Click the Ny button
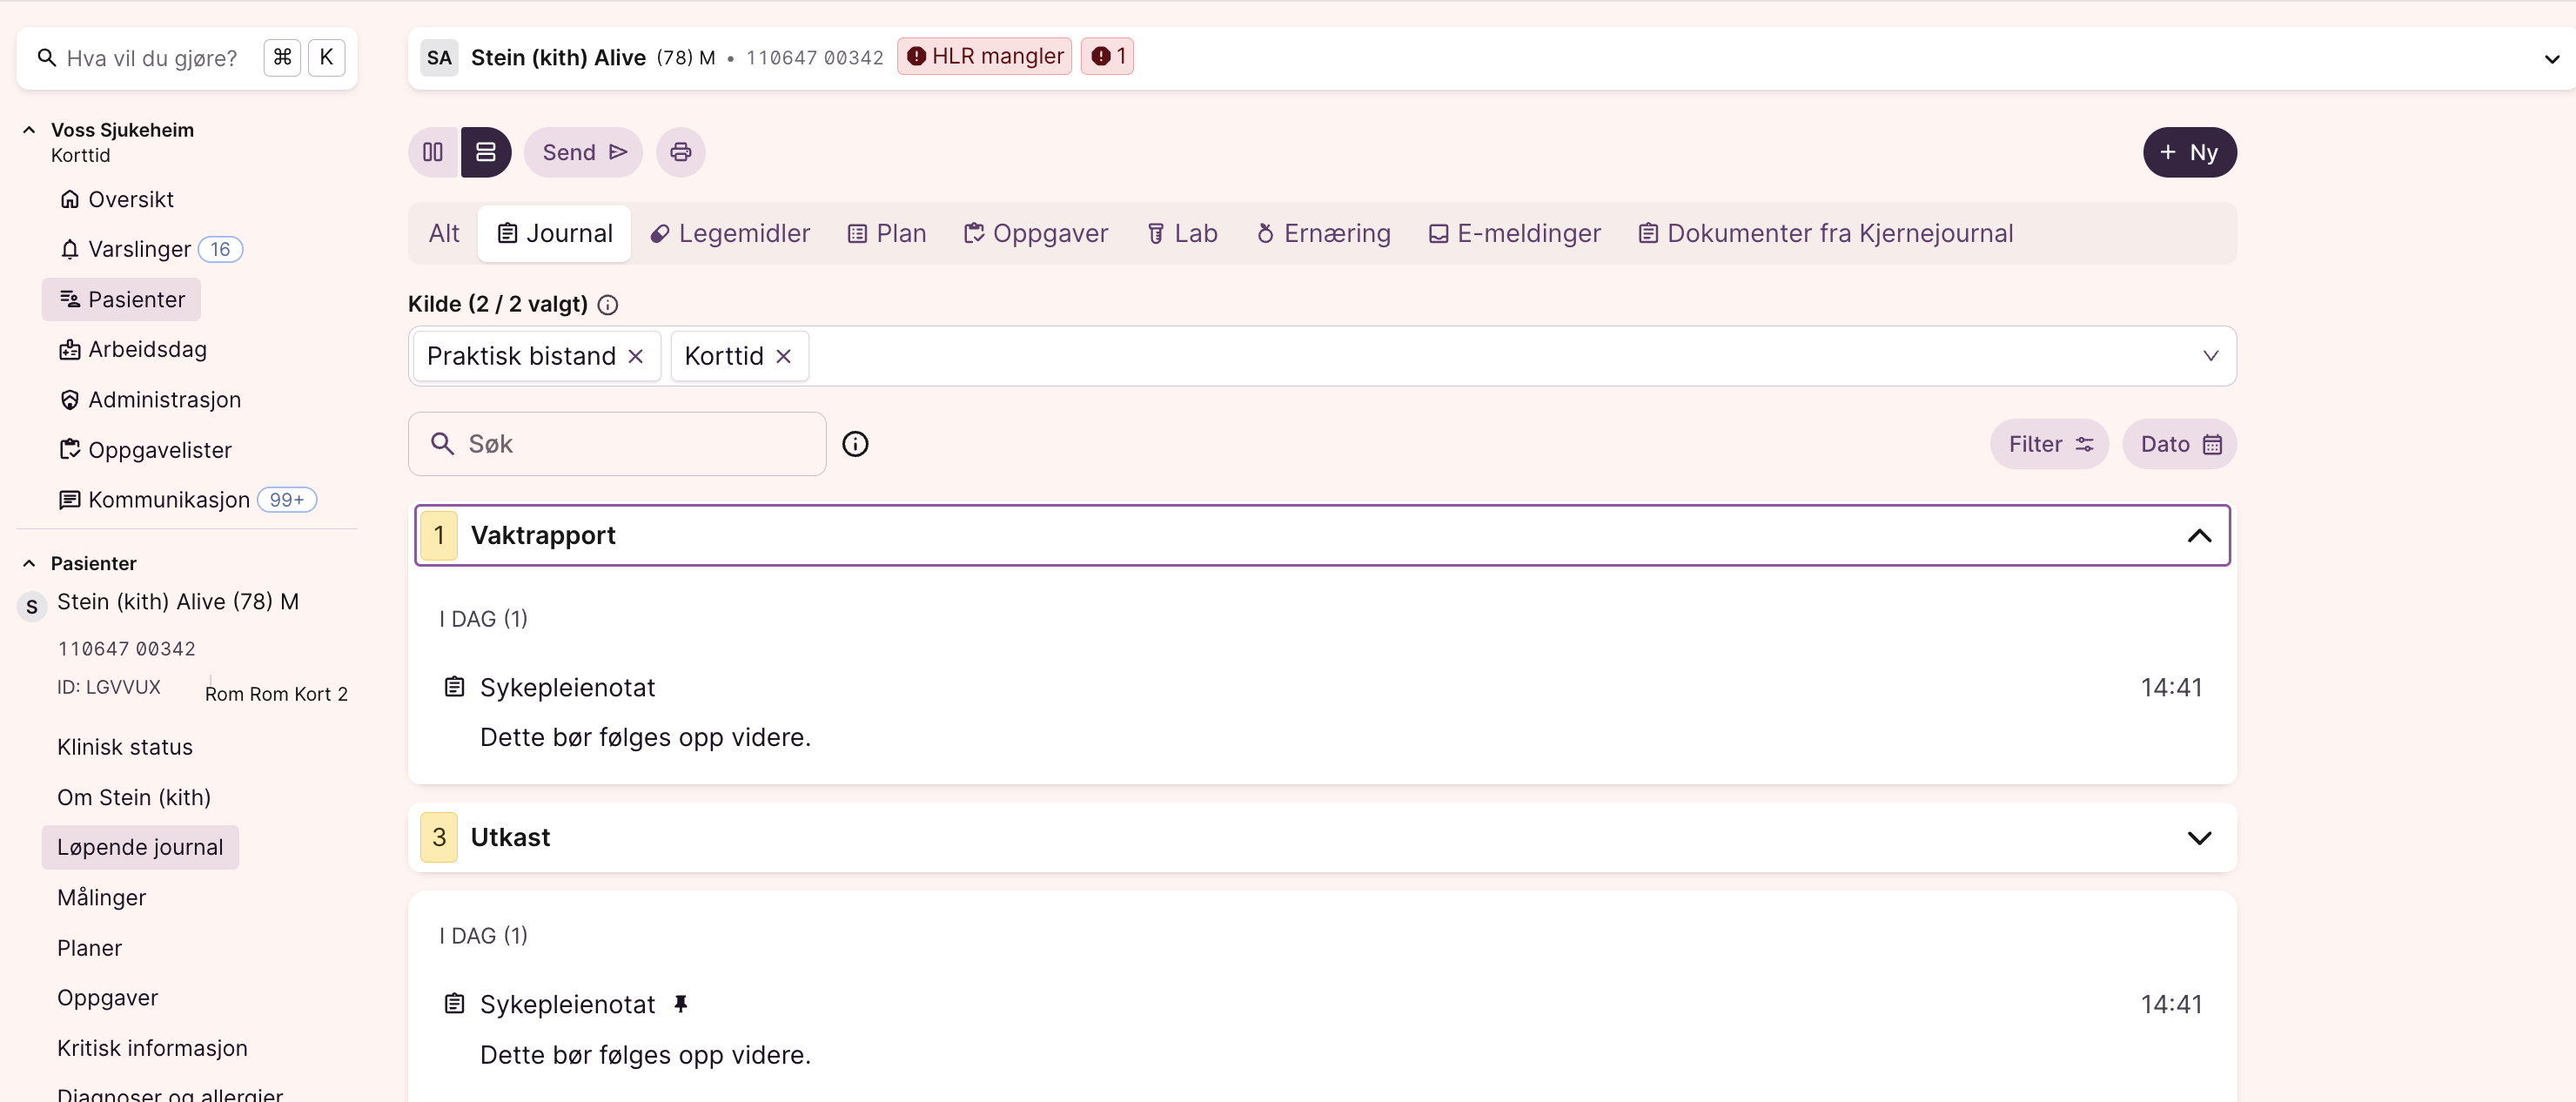Image resolution: width=2576 pixels, height=1102 pixels. 2189,152
